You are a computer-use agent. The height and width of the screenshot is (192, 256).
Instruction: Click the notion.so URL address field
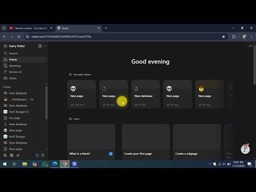click(124, 37)
